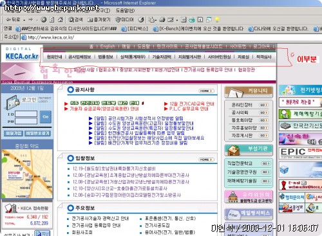Open the History icon after 미디어
The image size is (322, 236).
141,20
